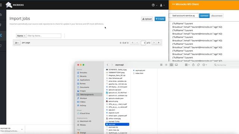Click the WS client URL field
239x134 pixels.
coord(184,16)
